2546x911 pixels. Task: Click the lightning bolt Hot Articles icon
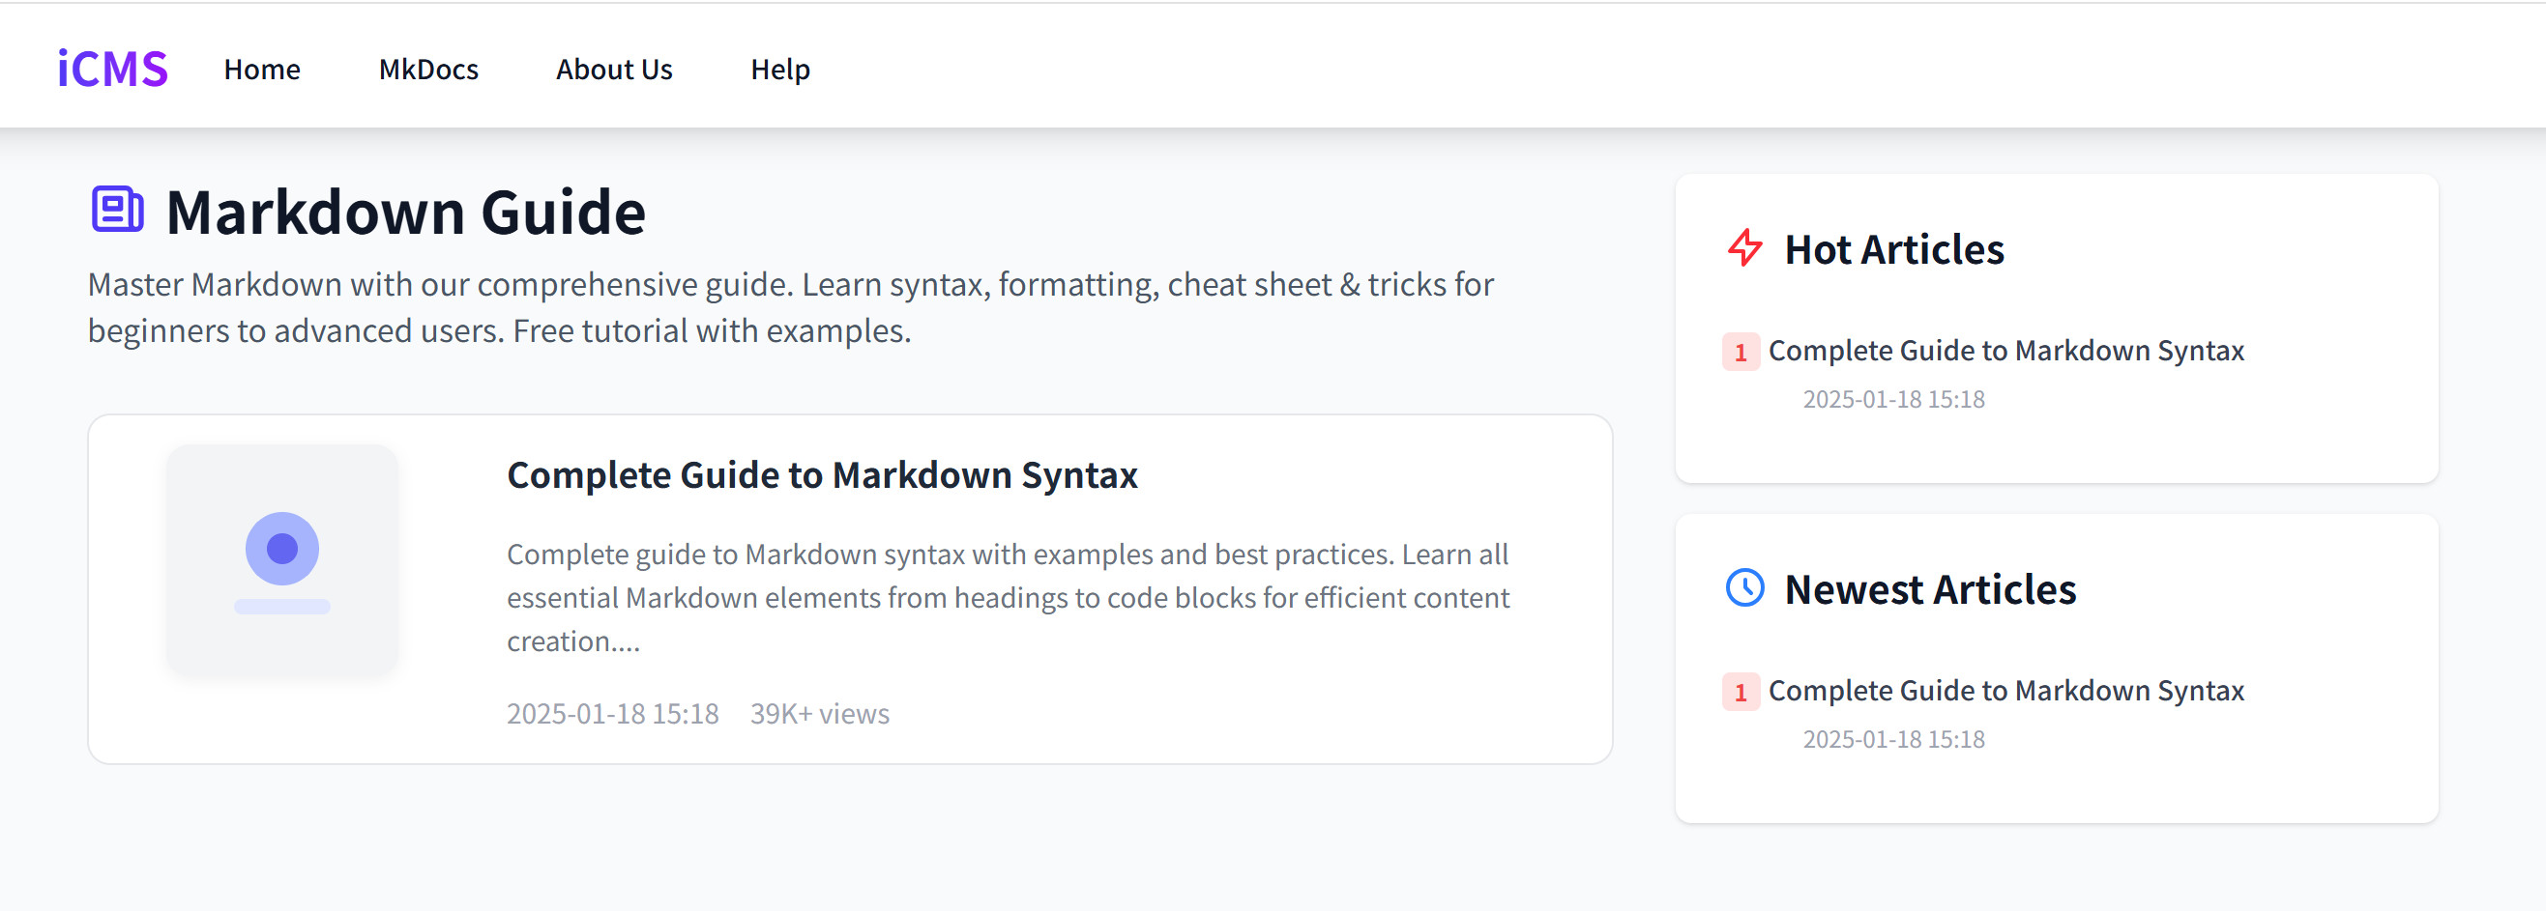tap(1744, 247)
